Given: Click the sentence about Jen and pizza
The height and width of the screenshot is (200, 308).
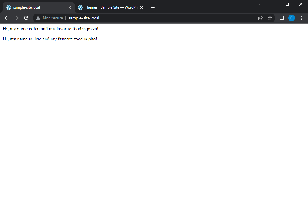Looking at the screenshot, I should (x=50, y=29).
